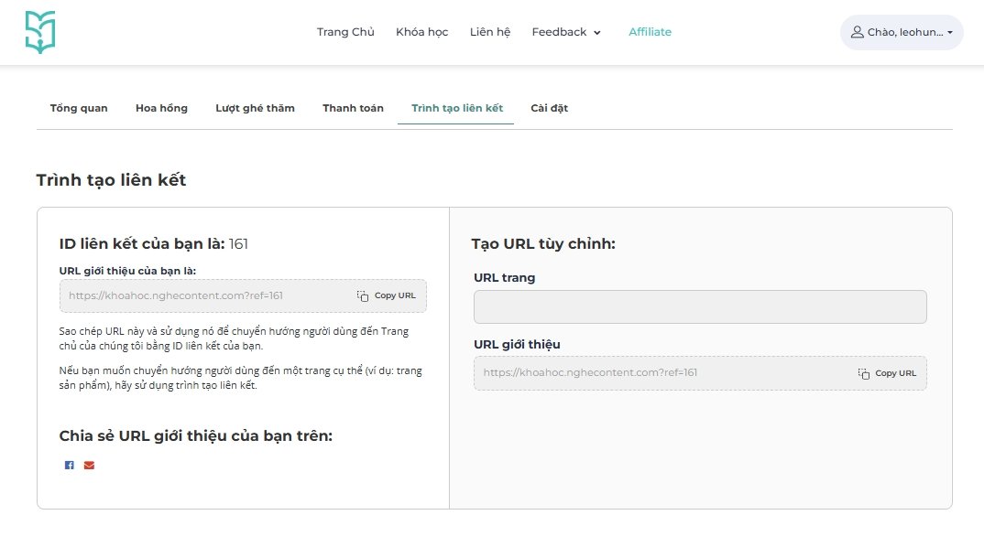Switch to the Thanh toán tab
The height and width of the screenshot is (558, 984).
353,108
